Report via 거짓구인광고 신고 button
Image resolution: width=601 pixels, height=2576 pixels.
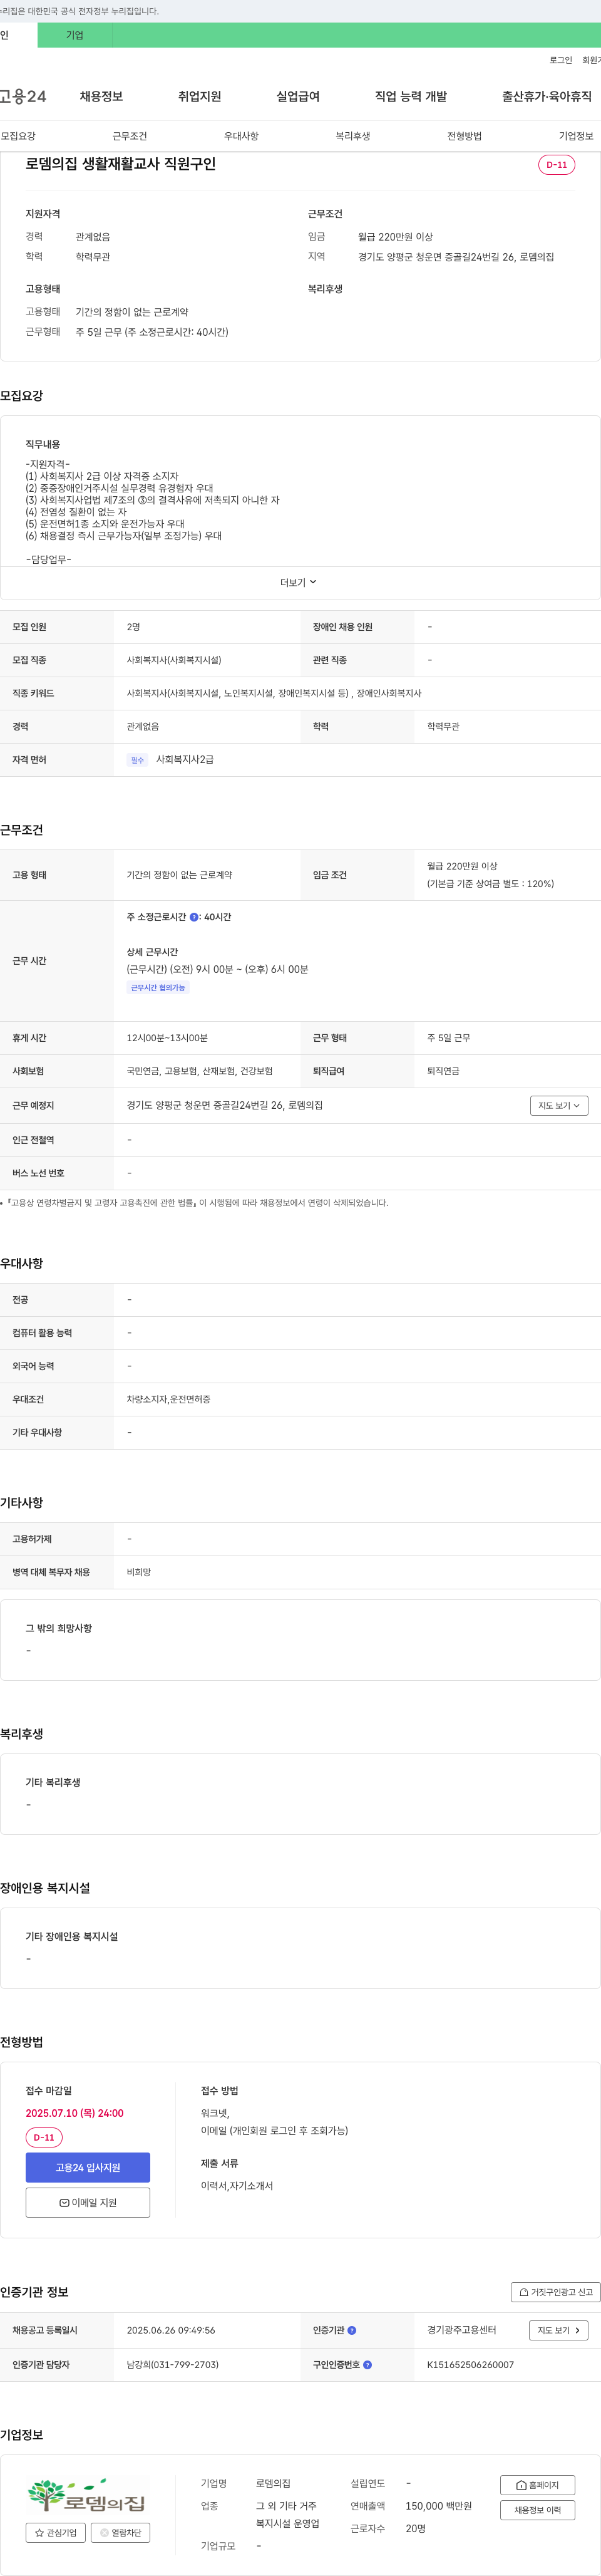[x=556, y=2292]
